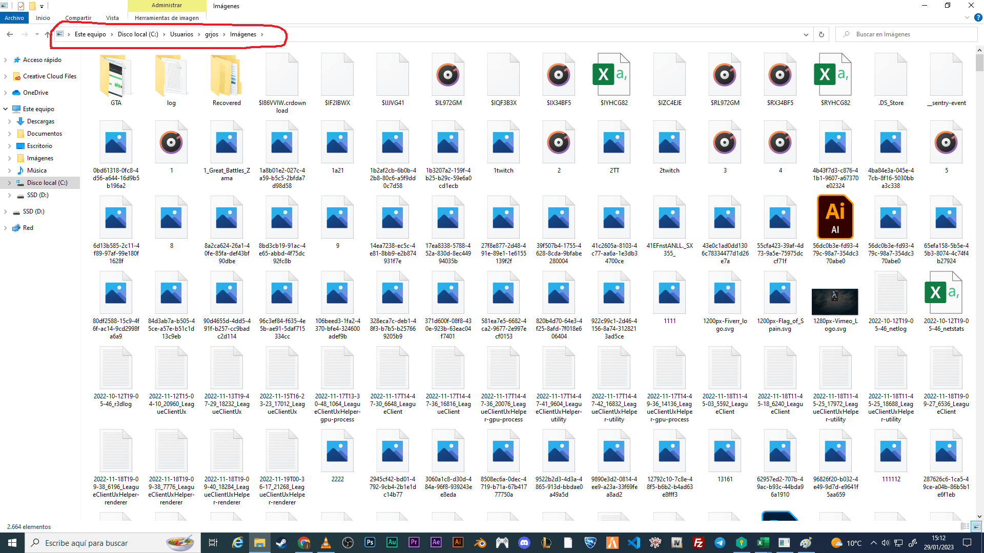The image size is (984, 553).
Task: Expand the Acceso rápido tree node
Action: pyautogui.click(x=5, y=60)
